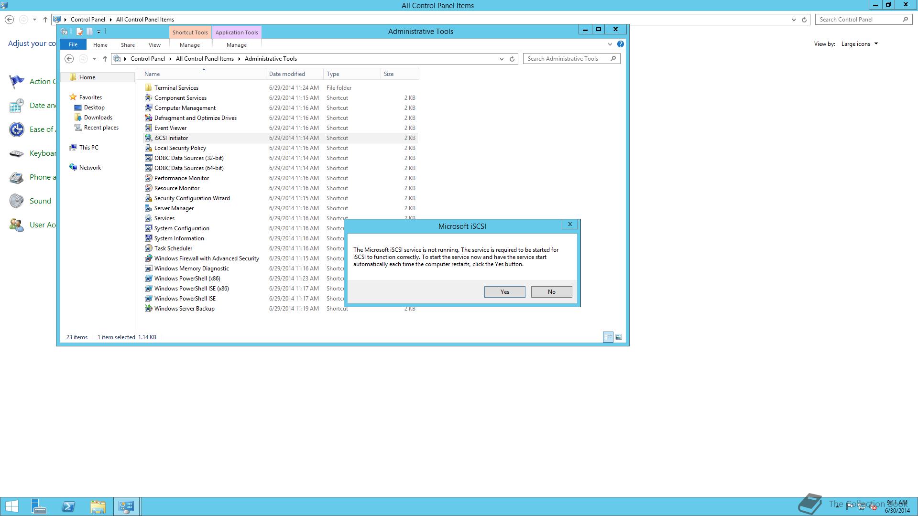Sort by the Date modified column header
This screenshot has width=918, height=516.
click(x=295, y=74)
